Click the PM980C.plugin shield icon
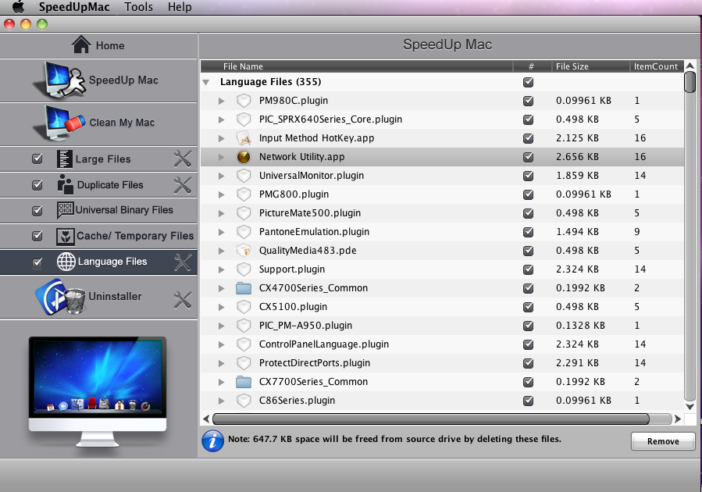 [x=244, y=100]
